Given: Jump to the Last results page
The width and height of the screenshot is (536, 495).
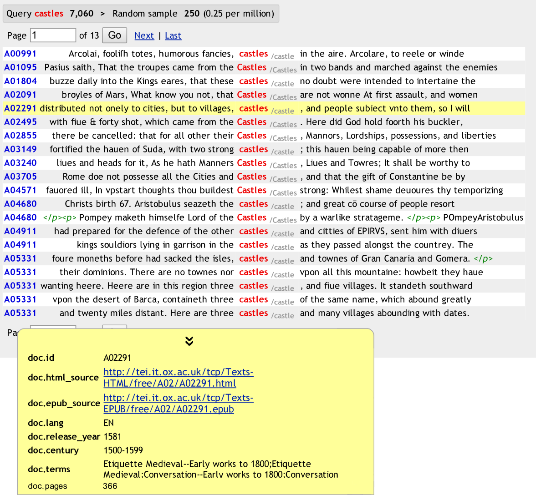Looking at the screenshot, I should 173,35.
